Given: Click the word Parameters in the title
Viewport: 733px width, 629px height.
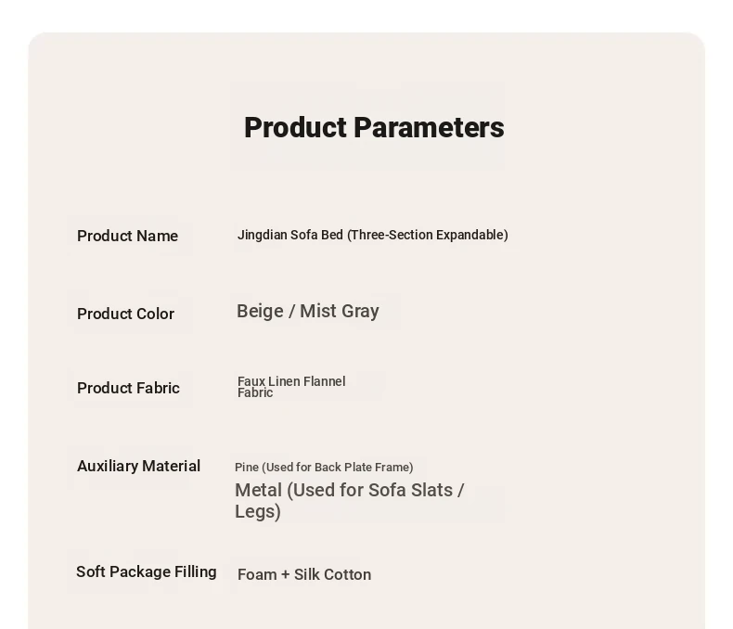Looking at the screenshot, I should coord(429,128).
